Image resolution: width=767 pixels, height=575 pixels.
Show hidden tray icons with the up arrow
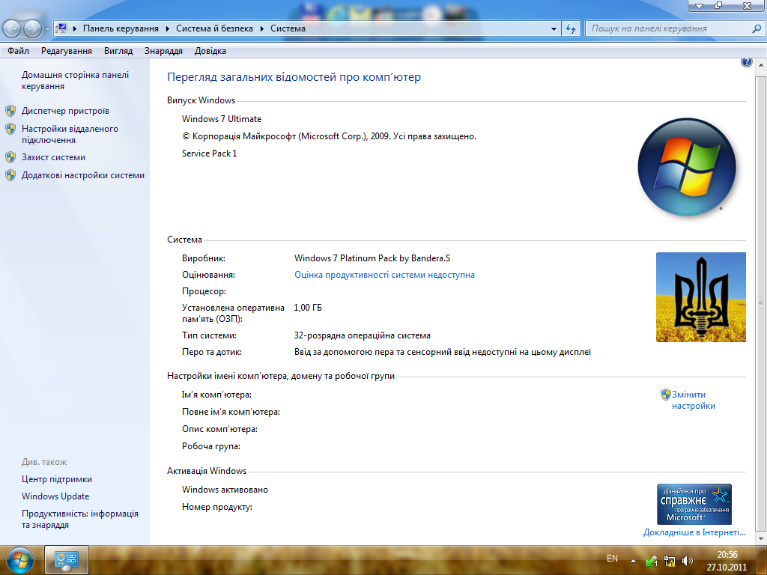click(x=633, y=562)
